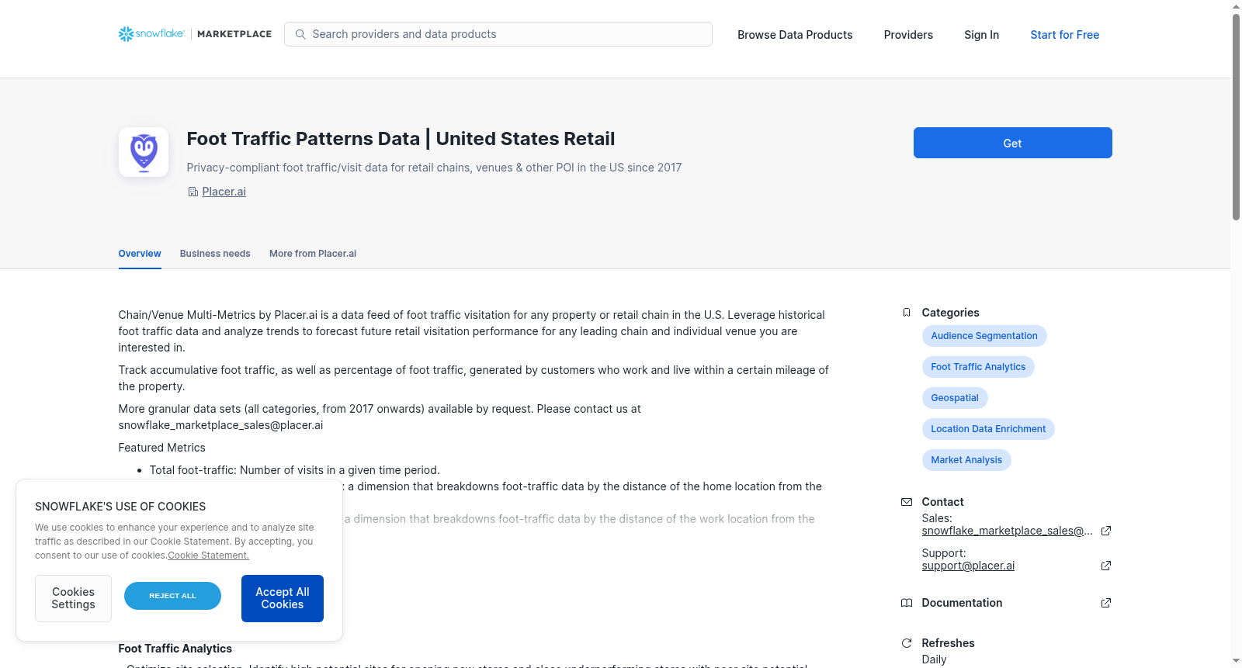Image resolution: width=1242 pixels, height=668 pixels.
Task: Click the Contact envelope icon
Action: (x=907, y=502)
